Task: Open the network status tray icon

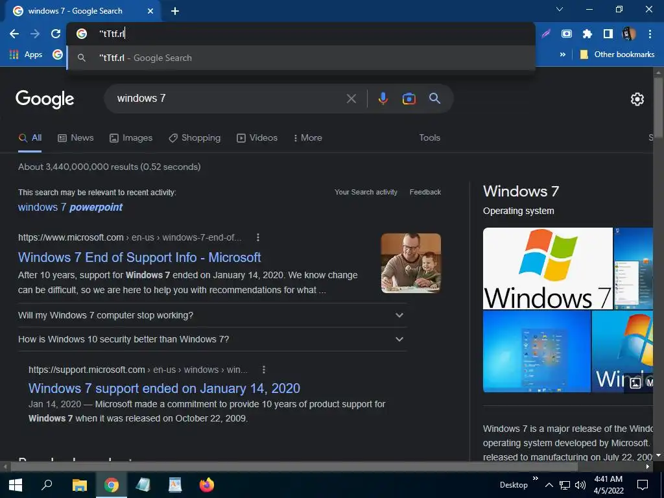Action: [565, 485]
